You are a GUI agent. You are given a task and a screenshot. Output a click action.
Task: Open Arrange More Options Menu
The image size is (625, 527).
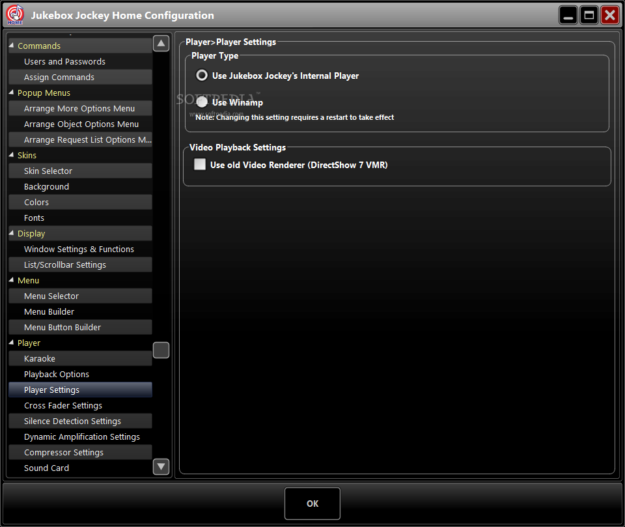pos(81,108)
